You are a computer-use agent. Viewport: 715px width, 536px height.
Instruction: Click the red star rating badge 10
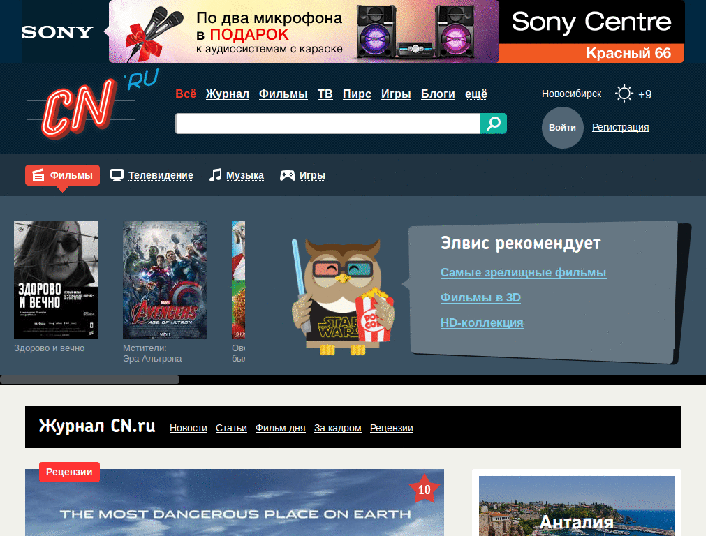click(424, 489)
